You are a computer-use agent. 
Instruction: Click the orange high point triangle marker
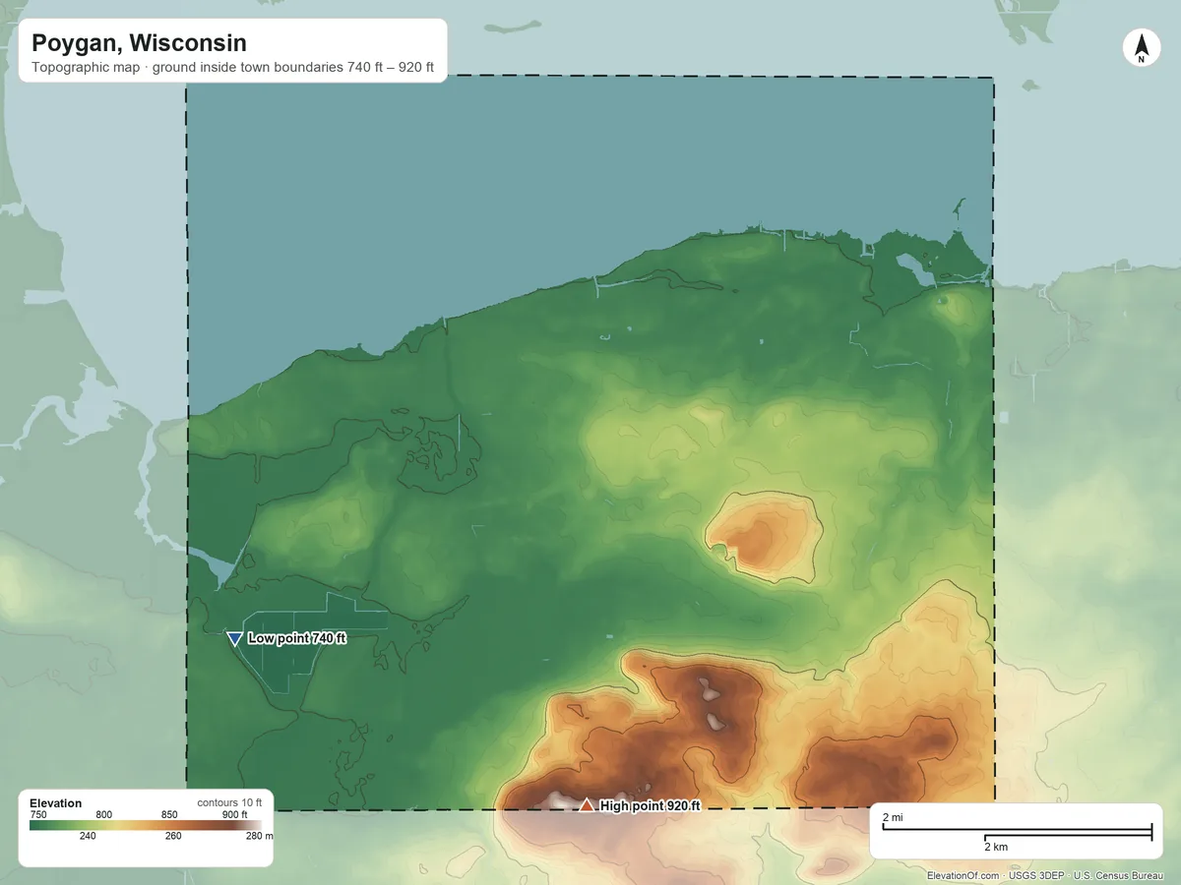[x=587, y=805]
